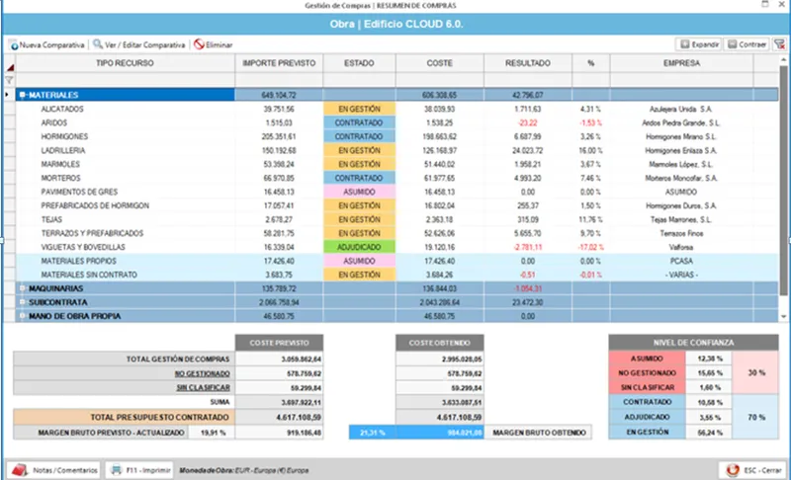
Task: Click the red corner grid selector icon
Action: [10, 67]
